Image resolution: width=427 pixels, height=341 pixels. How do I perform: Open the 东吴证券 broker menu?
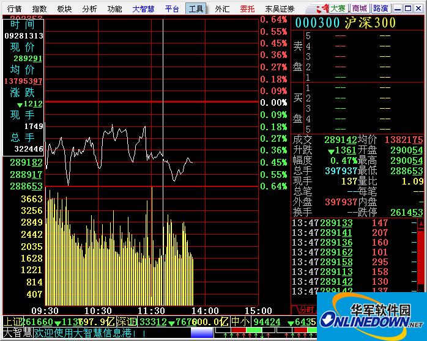tap(280, 9)
